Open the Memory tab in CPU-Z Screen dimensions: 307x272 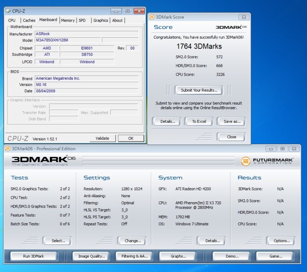pyautogui.click(x=68, y=20)
